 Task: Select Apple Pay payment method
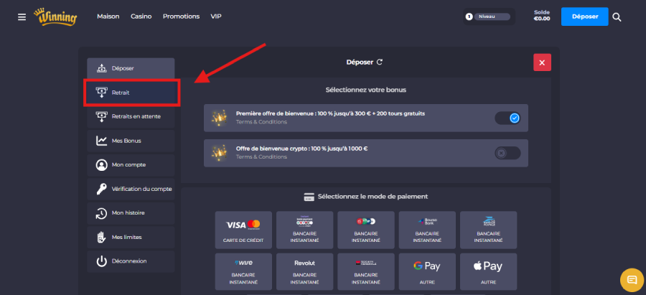[x=487, y=269]
